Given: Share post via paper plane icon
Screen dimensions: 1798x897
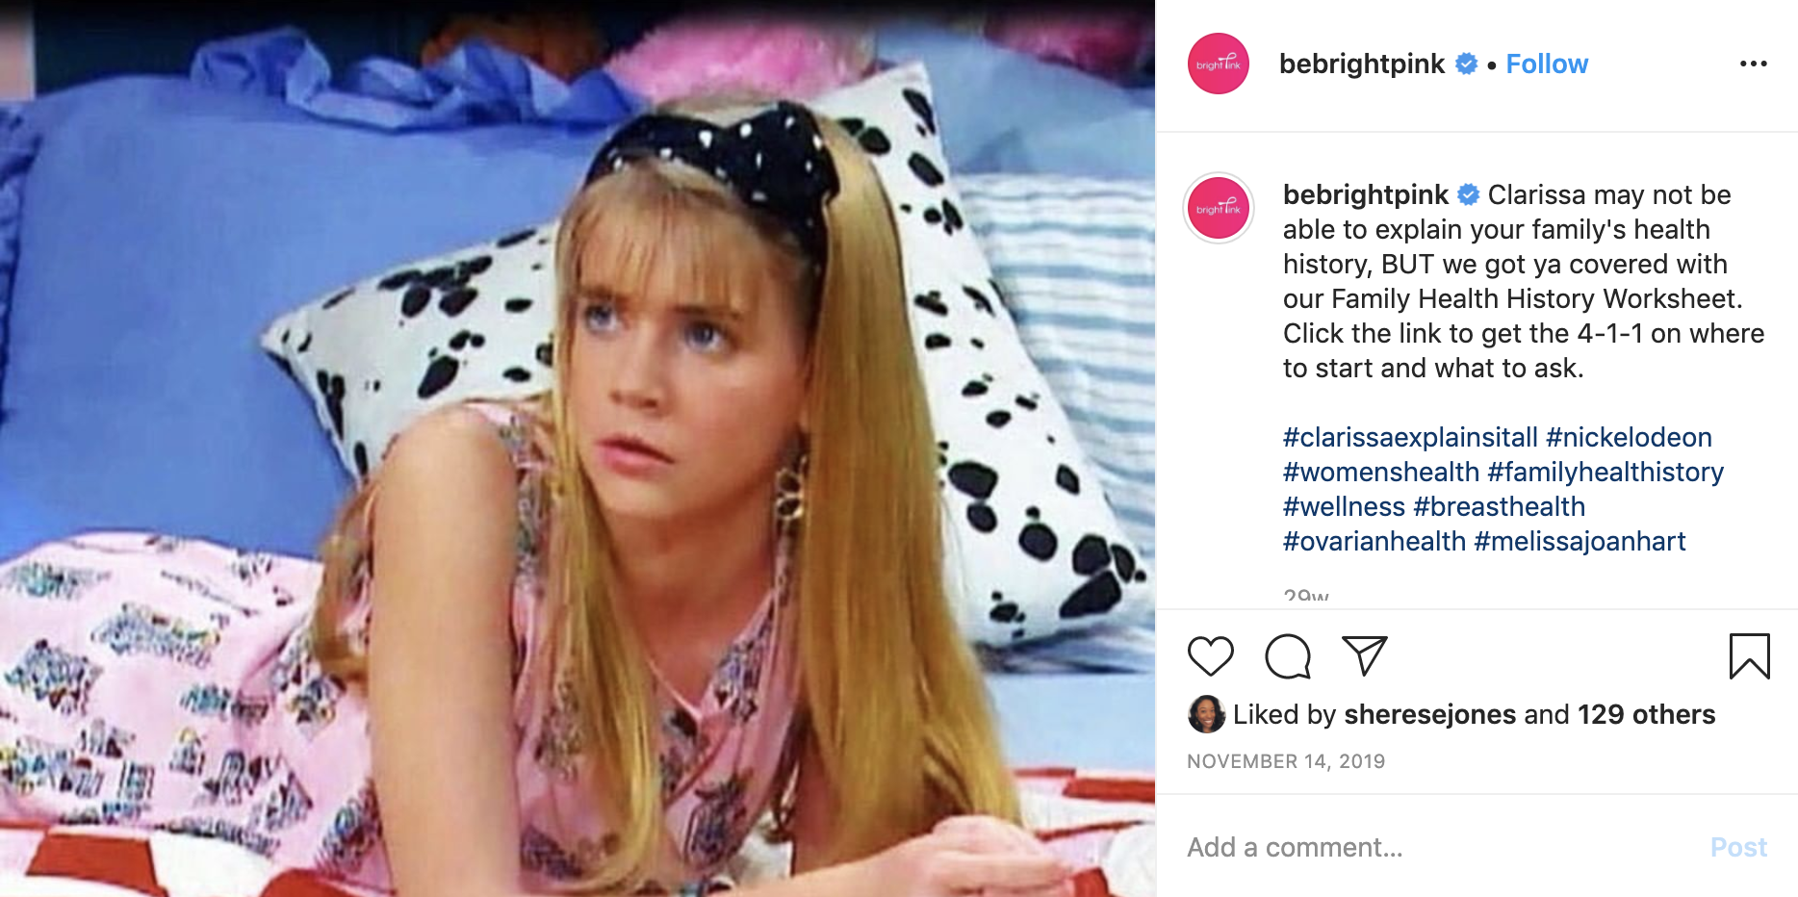Looking at the screenshot, I should 1365,655.
